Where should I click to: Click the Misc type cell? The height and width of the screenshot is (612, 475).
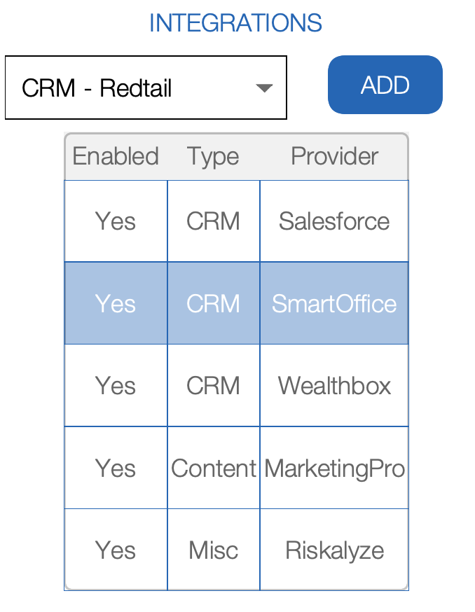(x=214, y=550)
